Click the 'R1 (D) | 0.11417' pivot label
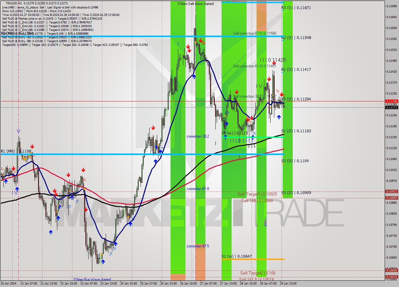399x287 pixels. [296, 69]
